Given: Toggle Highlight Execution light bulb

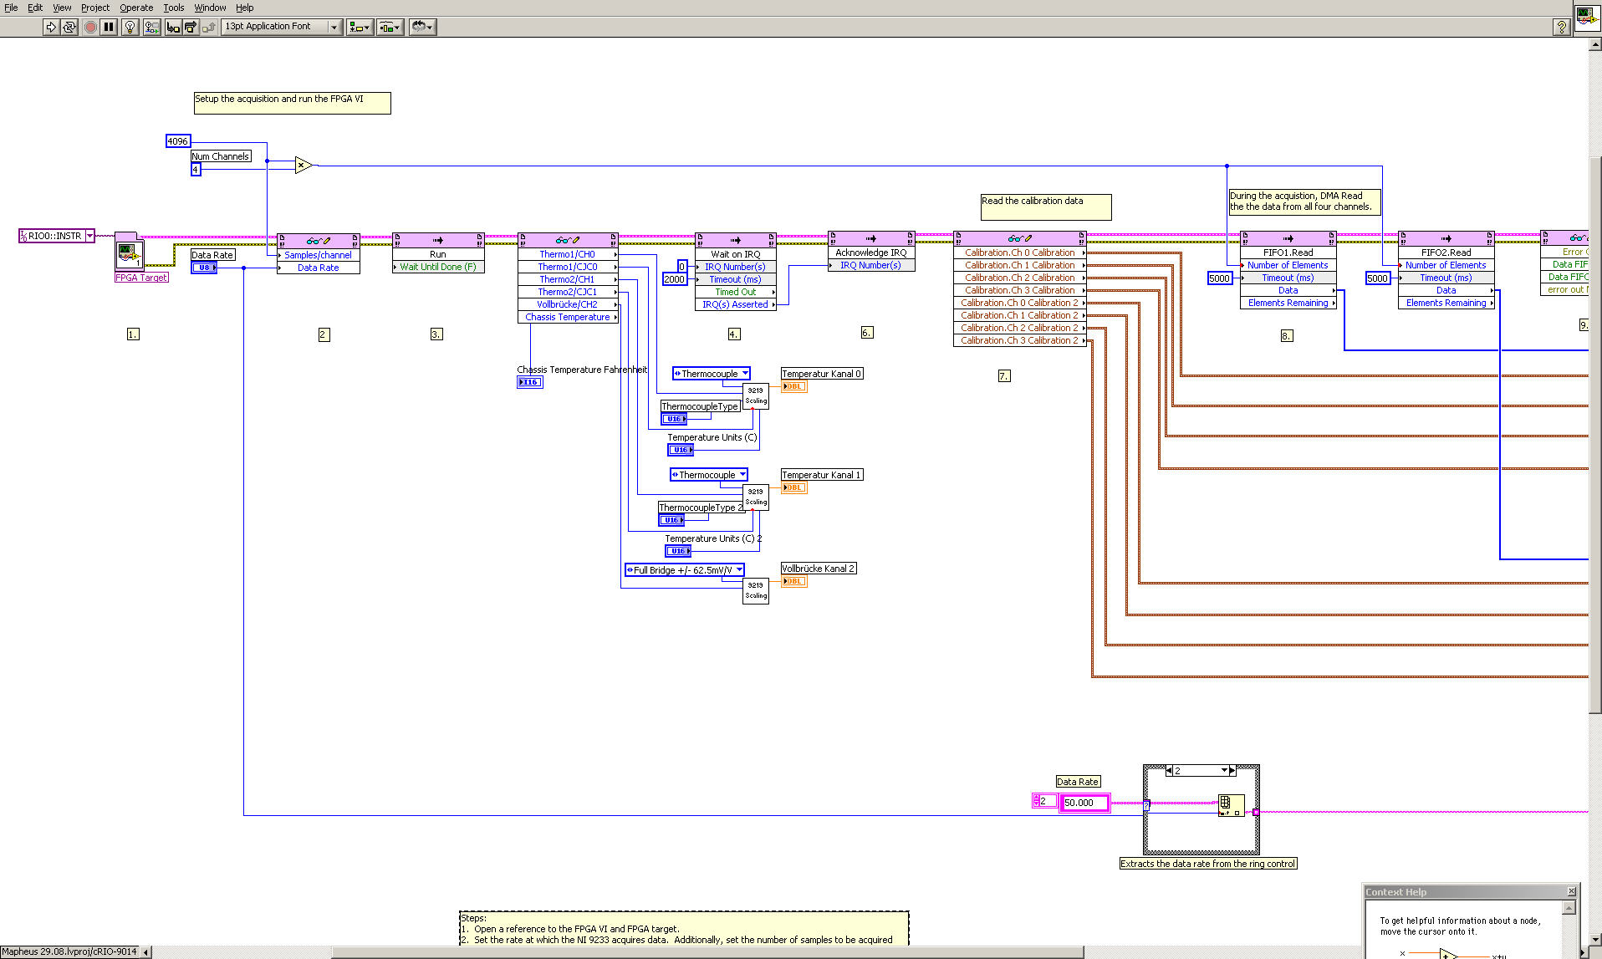Looking at the screenshot, I should point(130,27).
